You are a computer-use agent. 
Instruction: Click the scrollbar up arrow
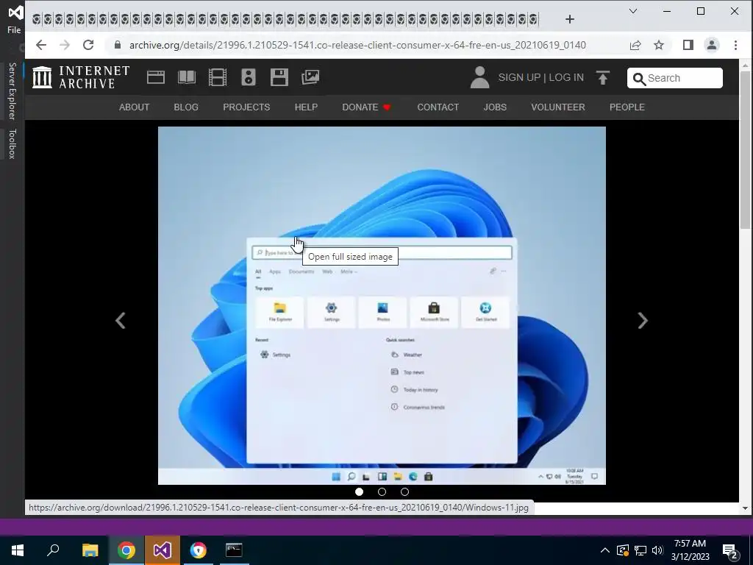(x=745, y=65)
